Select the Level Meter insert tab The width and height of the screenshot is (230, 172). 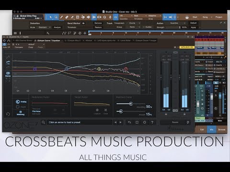pyautogui.click(x=125, y=41)
